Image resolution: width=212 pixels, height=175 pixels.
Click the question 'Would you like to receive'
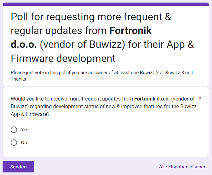pyautogui.click(x=104, y=106)
